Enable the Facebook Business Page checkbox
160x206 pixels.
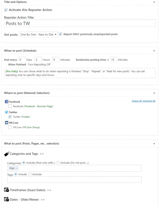10,106
